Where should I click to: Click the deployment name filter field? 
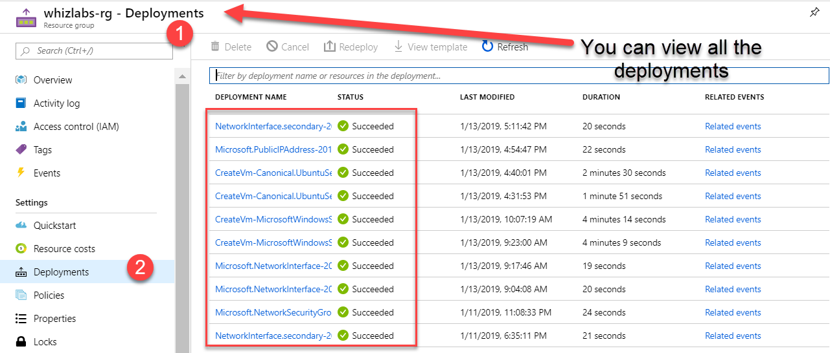[x=519, y=76]
